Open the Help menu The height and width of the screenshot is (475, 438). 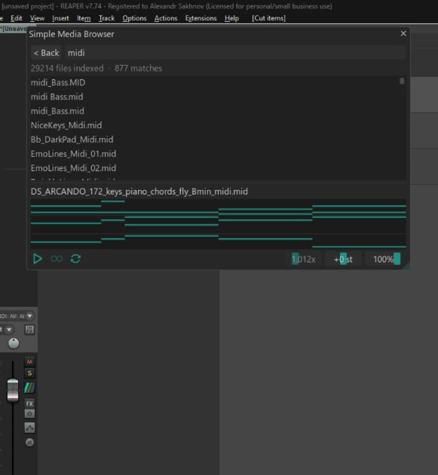pyautogui.click(x=231, y=18)
